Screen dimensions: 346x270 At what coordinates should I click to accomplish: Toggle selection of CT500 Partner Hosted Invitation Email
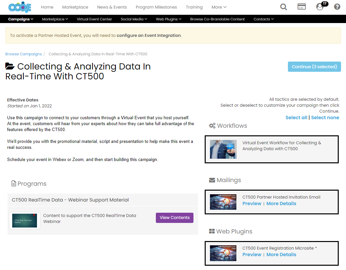(272, 202)
